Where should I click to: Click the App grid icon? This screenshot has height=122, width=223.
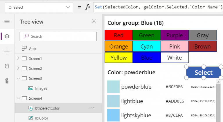pos(24,49)
